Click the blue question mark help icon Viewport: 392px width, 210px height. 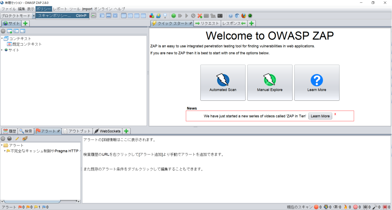tap(231, 16)
